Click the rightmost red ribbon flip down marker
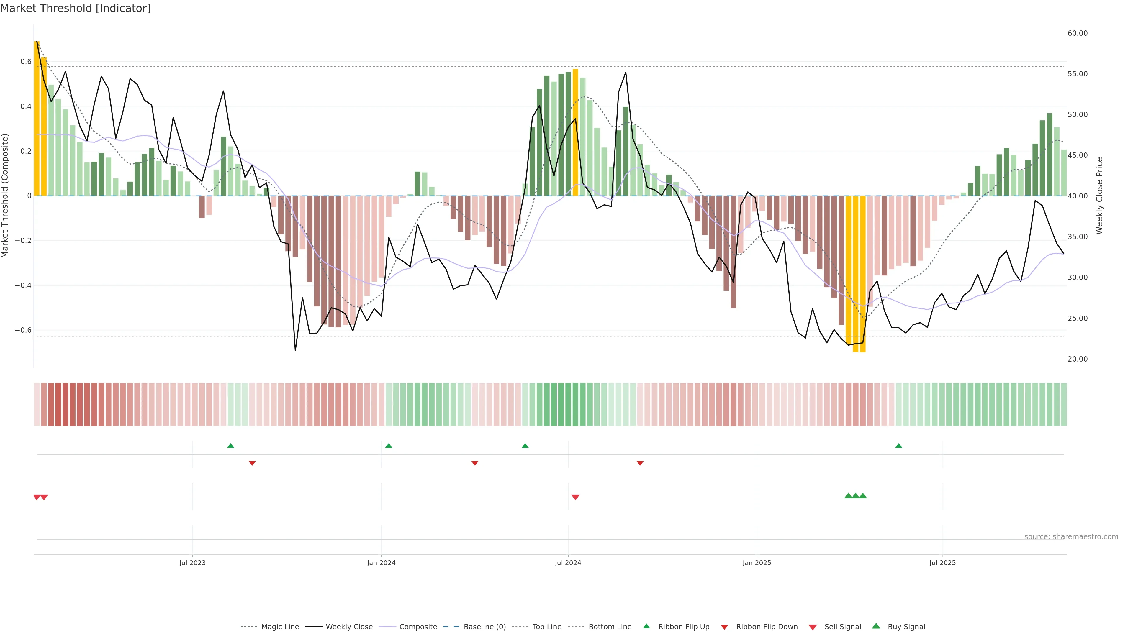The width and height of the screenshot is (1133, 637). (x=640, y=463)
